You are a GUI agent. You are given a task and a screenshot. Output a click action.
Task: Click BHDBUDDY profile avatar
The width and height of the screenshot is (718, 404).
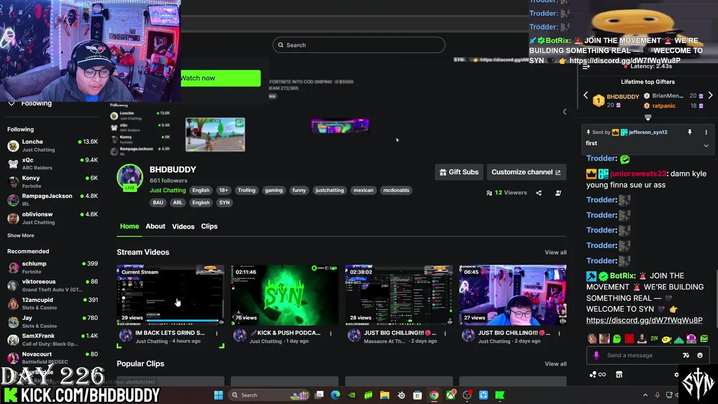(x=130, y=176)
